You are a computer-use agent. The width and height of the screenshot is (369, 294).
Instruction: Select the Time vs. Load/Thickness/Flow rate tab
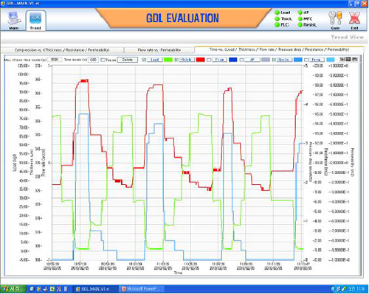point(279,49)
